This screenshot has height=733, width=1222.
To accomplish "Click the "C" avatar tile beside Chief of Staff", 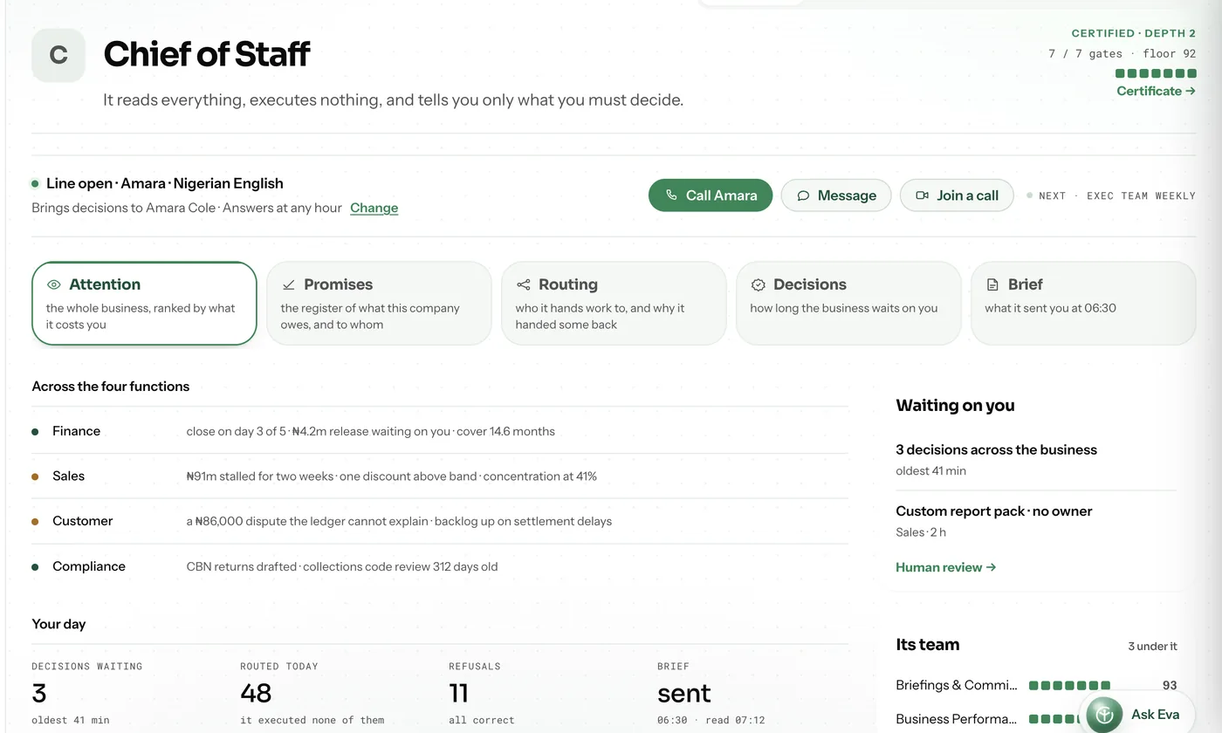I will 58,55.
